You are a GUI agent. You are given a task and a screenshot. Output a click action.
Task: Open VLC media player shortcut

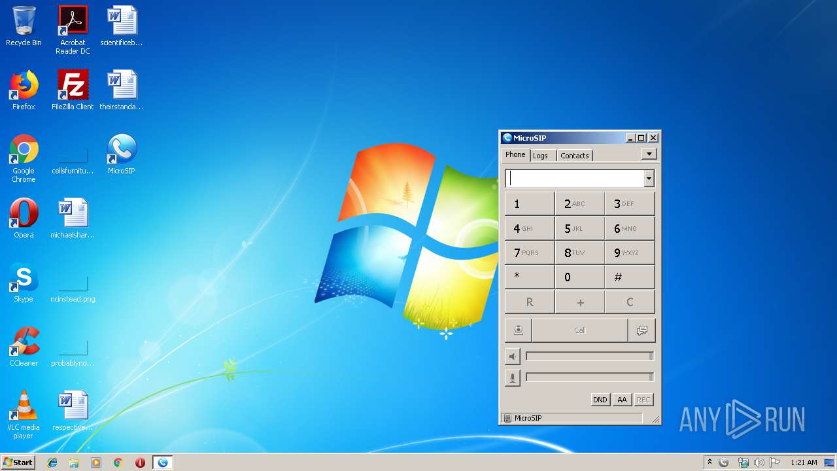click(x=24, y=415)
